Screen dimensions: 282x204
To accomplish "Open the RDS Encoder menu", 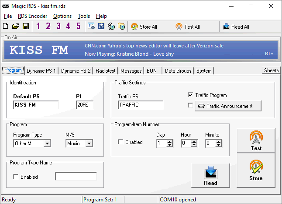I will click(x=33, y=16).
